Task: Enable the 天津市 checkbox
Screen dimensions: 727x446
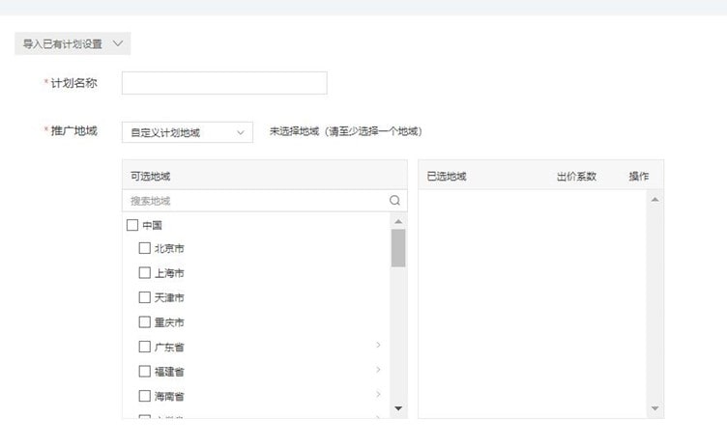Action: 145,297
